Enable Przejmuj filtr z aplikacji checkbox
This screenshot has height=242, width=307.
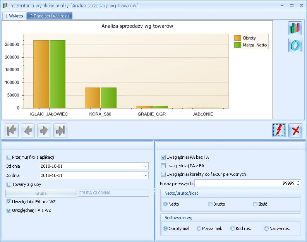point(9,157)
